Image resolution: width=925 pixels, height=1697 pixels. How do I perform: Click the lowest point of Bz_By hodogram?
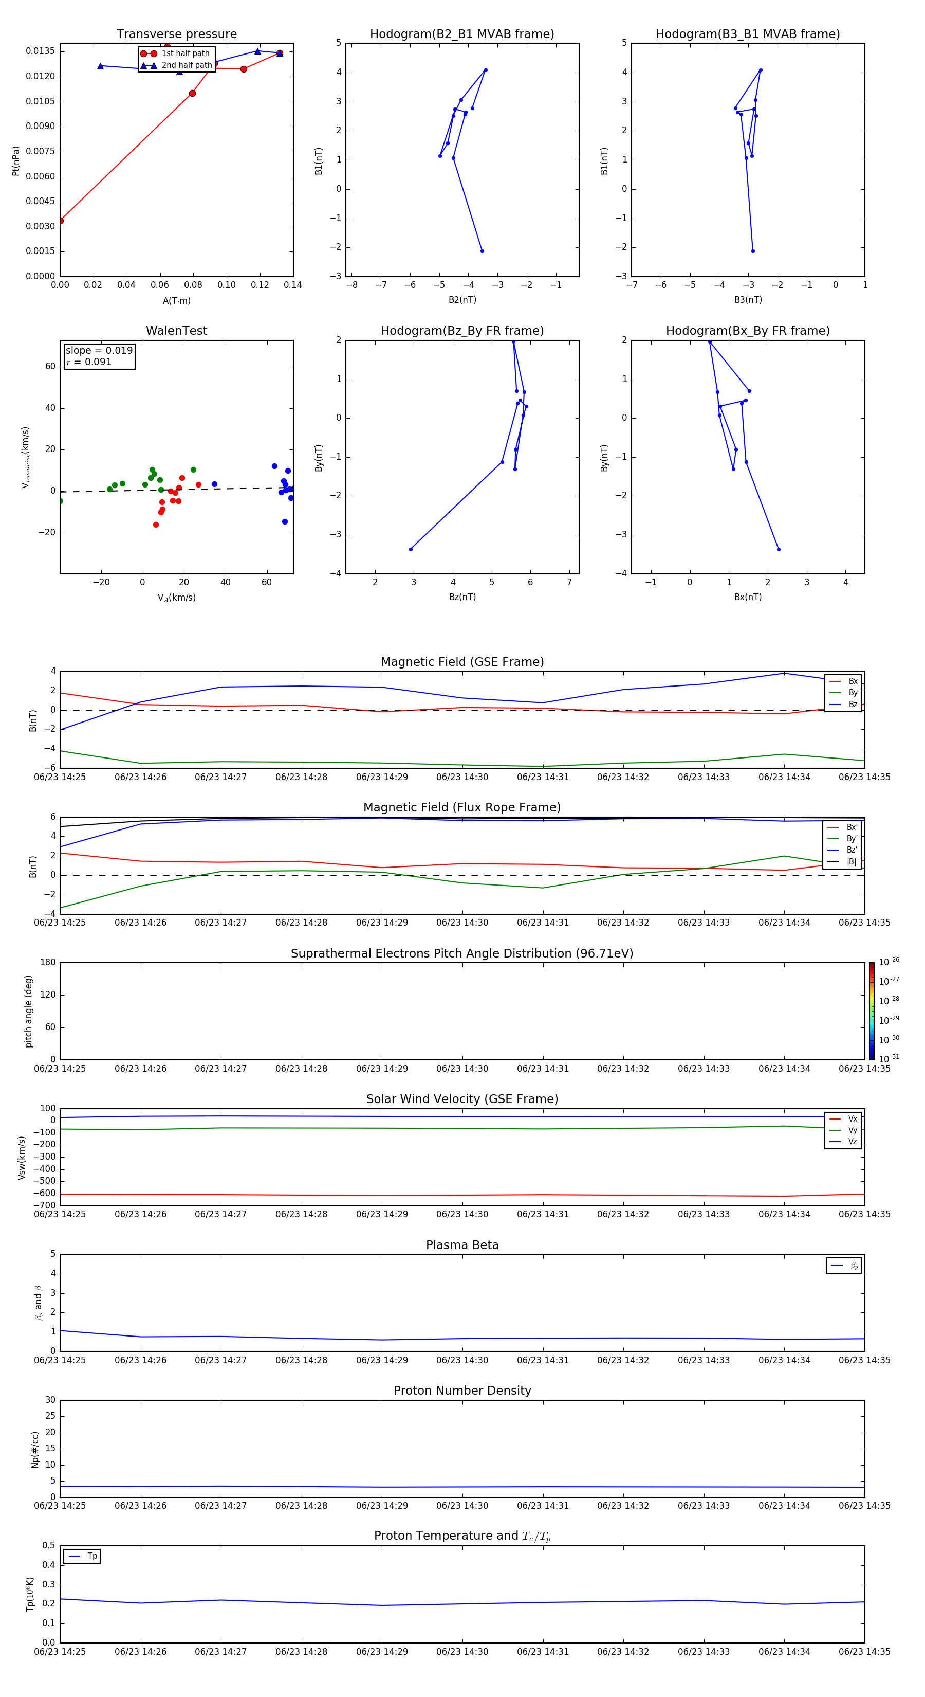411,549
